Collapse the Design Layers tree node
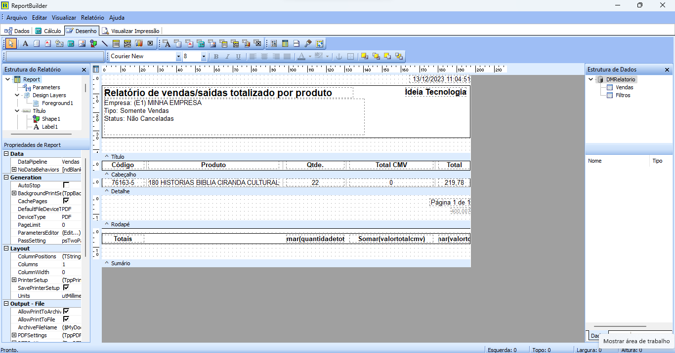Screen dimensions: 675x353 [17, 95]
